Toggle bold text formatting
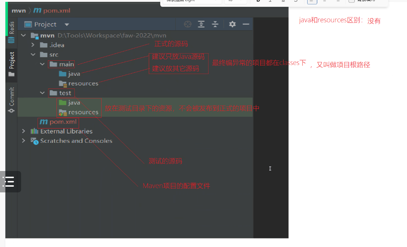 point(258,1)
